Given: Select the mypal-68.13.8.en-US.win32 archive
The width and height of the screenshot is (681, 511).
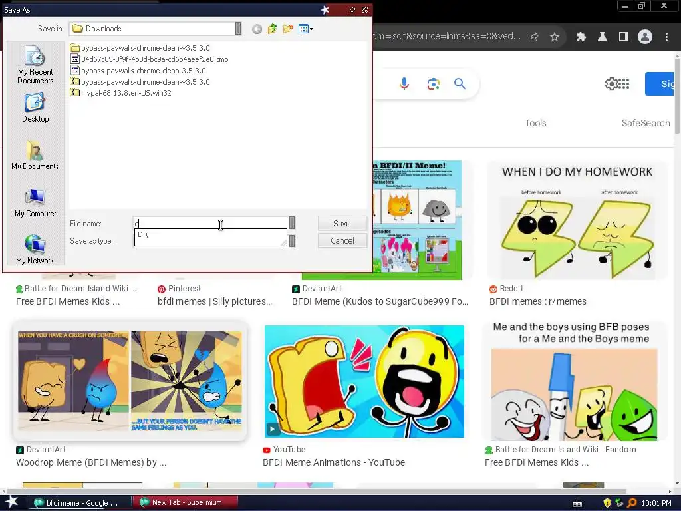Looking at the screenshot, I should coord(121,93).
